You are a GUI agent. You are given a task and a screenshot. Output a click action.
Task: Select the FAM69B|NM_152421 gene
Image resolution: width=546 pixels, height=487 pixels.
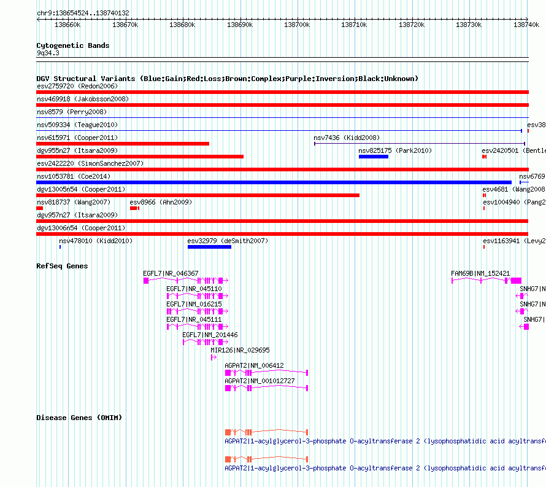pyautogui.click(x=486, y=281)
